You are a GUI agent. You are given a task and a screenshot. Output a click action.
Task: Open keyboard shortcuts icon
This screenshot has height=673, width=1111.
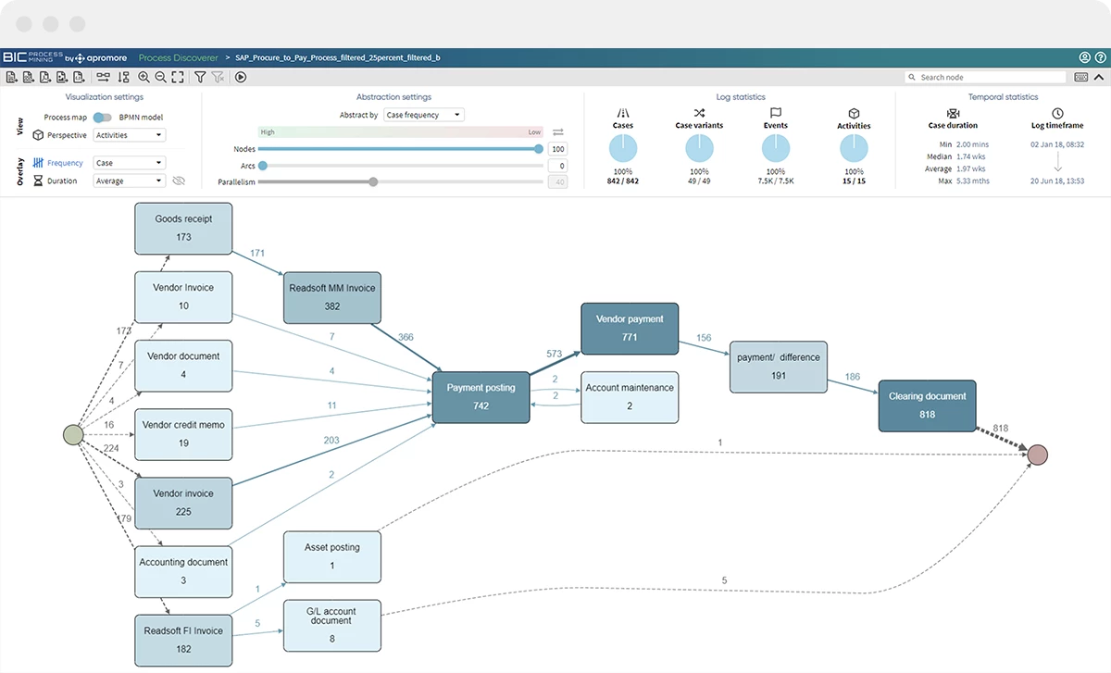pyautogui.click(x=1080, y=78)
